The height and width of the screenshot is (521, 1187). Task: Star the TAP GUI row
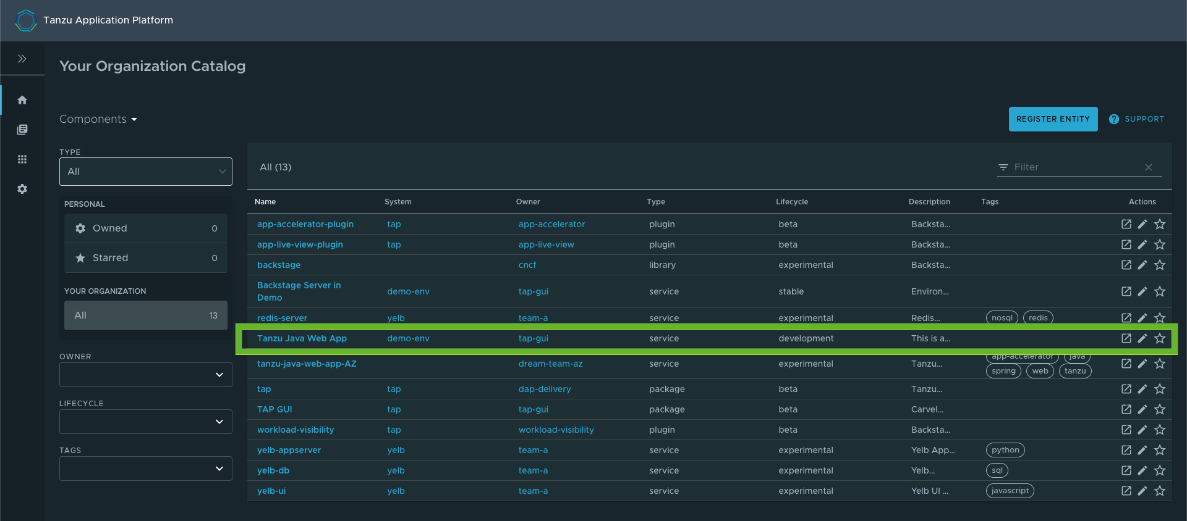(x=1160, y=409)
